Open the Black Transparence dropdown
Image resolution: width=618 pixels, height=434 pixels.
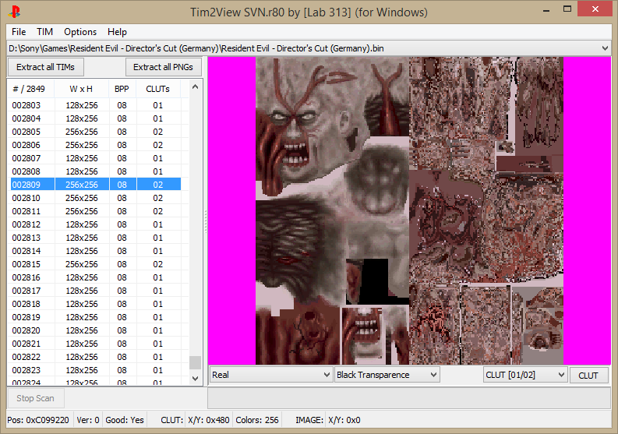pyautogui.click(x=387, y=375)
